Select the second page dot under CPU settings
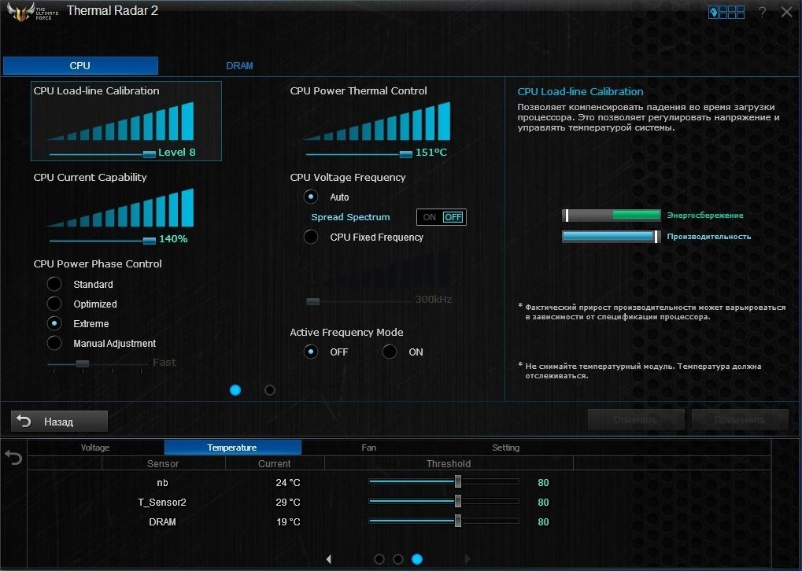 pos(269,390)
